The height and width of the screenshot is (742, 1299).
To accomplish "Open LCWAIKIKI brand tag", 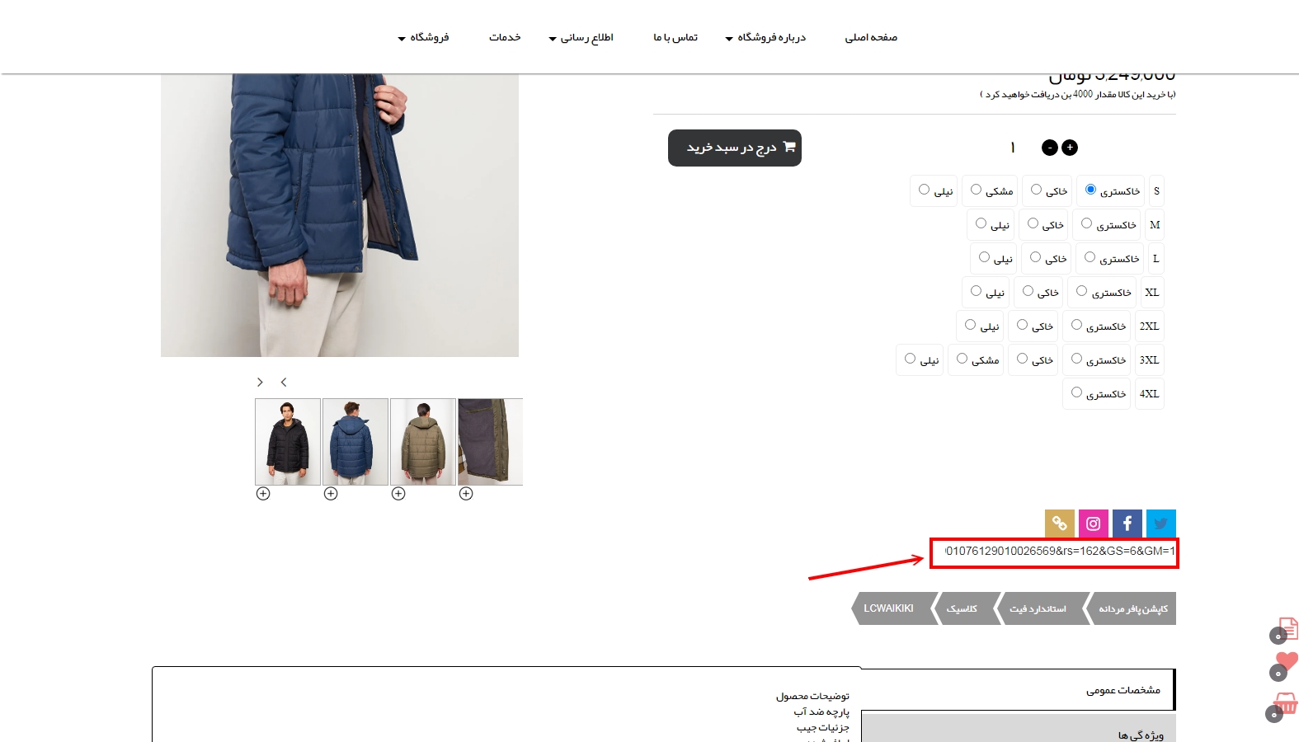I will point(889,608).
